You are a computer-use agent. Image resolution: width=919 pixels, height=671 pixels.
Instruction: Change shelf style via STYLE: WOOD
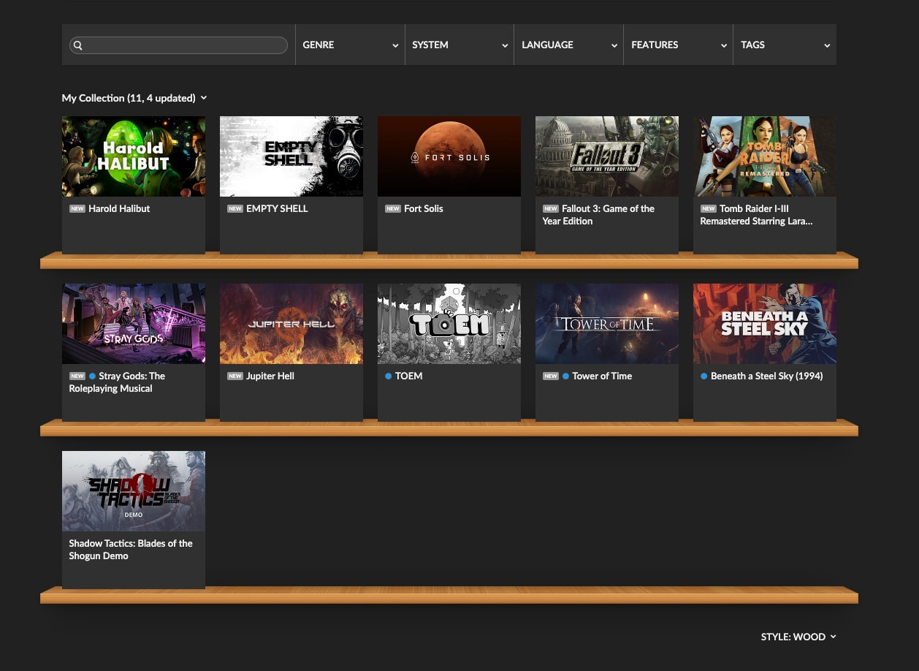798,637
